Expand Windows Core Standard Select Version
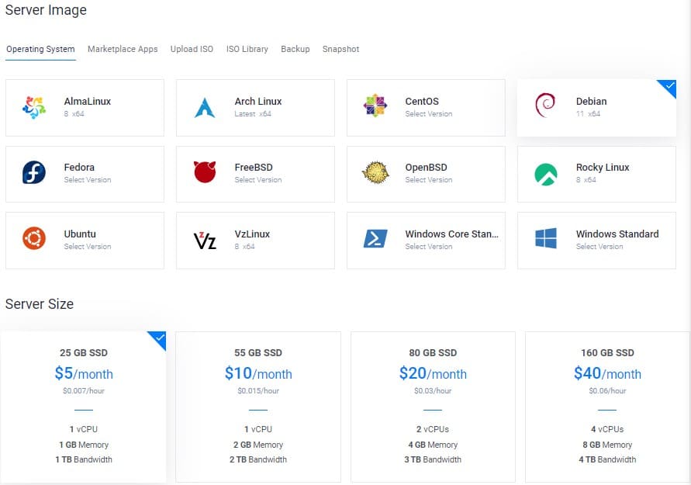691x485 pixels. (429, 247)
